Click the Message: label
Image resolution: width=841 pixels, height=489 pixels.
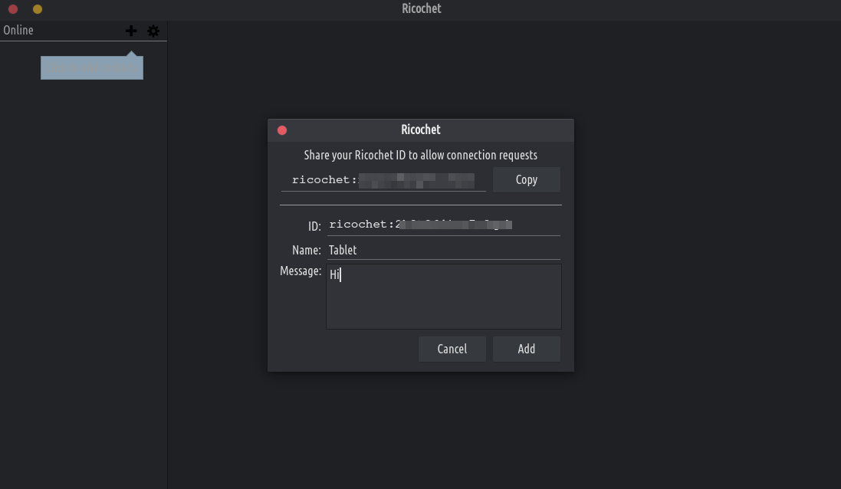coord(301,271)
